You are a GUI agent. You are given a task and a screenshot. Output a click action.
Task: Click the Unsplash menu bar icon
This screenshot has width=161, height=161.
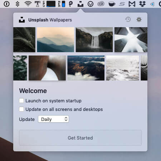click(x=80, y=4)
